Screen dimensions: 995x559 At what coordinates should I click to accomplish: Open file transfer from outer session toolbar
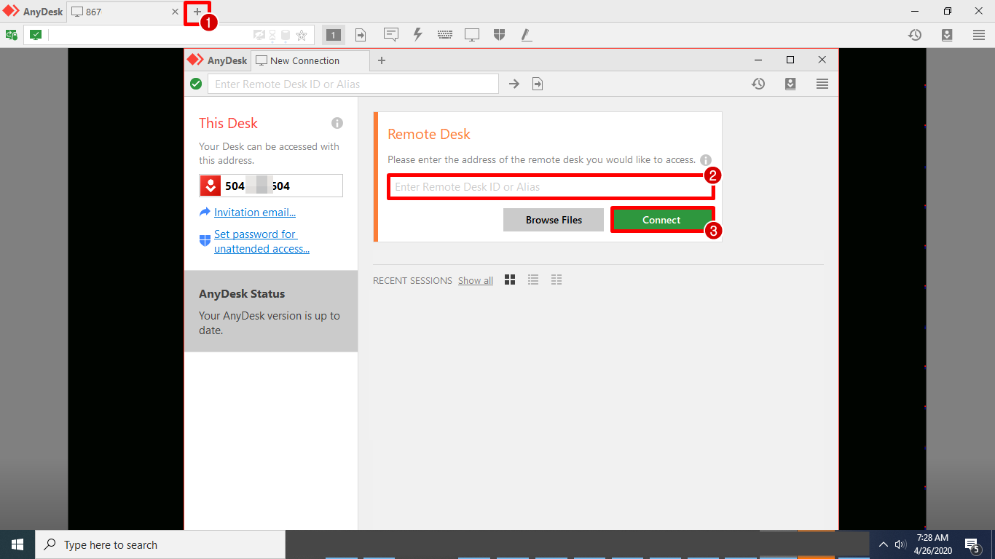tap(361, 35)
